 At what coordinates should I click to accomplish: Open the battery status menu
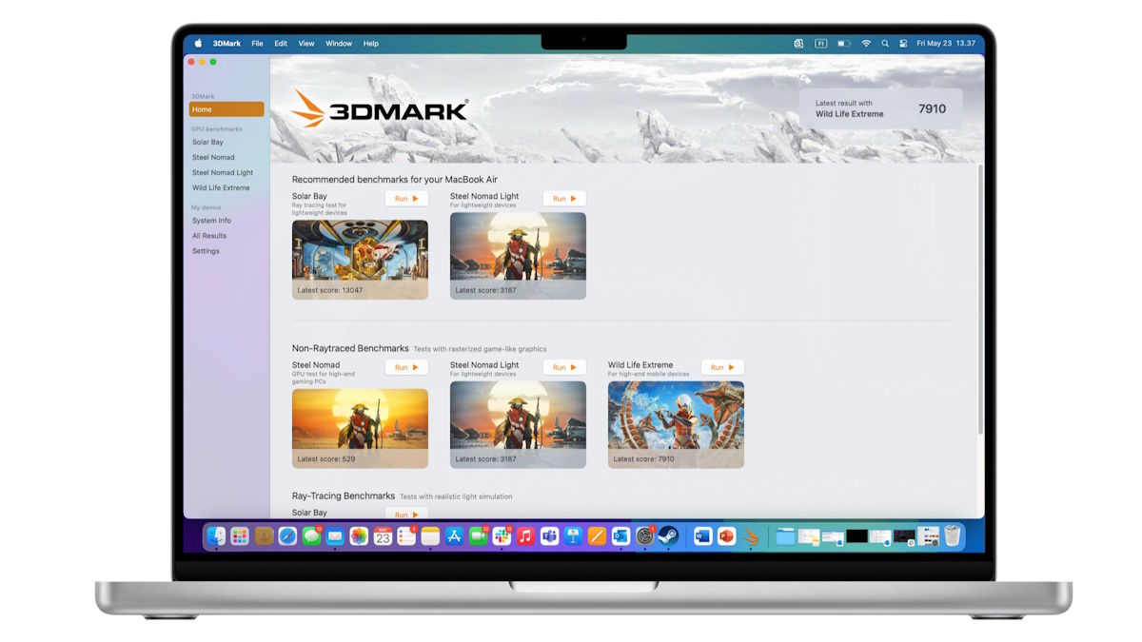tap(843, 43)
